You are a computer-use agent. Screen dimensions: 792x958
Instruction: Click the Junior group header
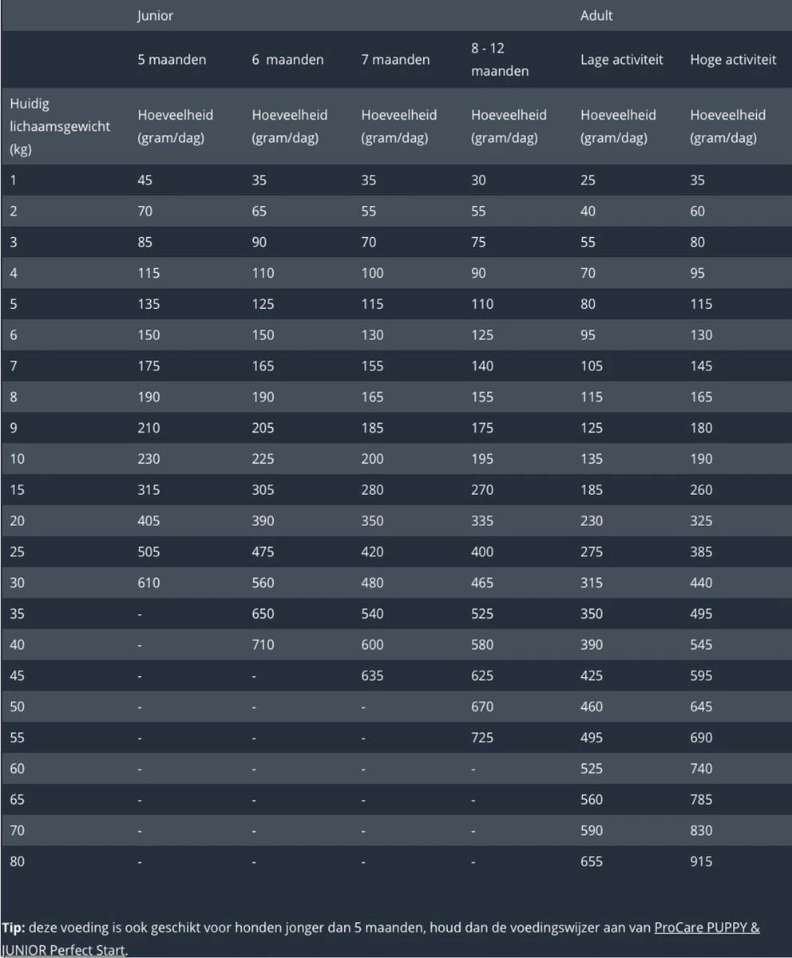[155, 16]
